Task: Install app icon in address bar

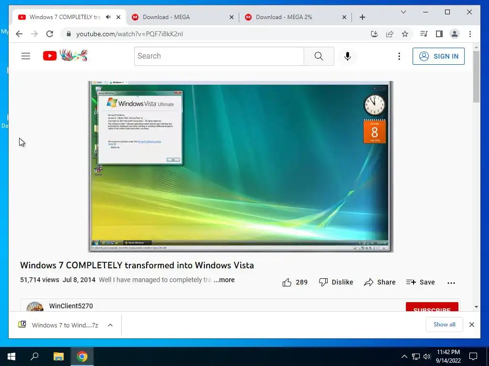Action: click(374, 34)
